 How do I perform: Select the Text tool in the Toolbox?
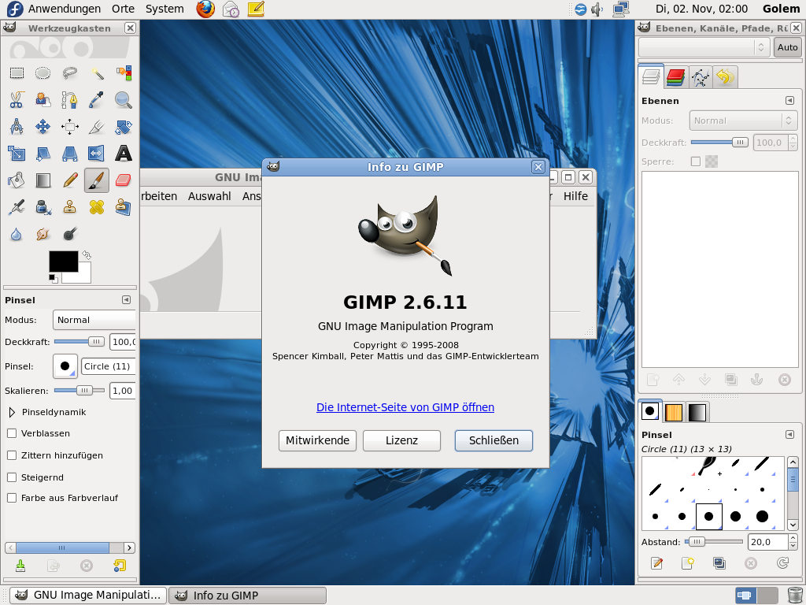click(x=124, y=154)
